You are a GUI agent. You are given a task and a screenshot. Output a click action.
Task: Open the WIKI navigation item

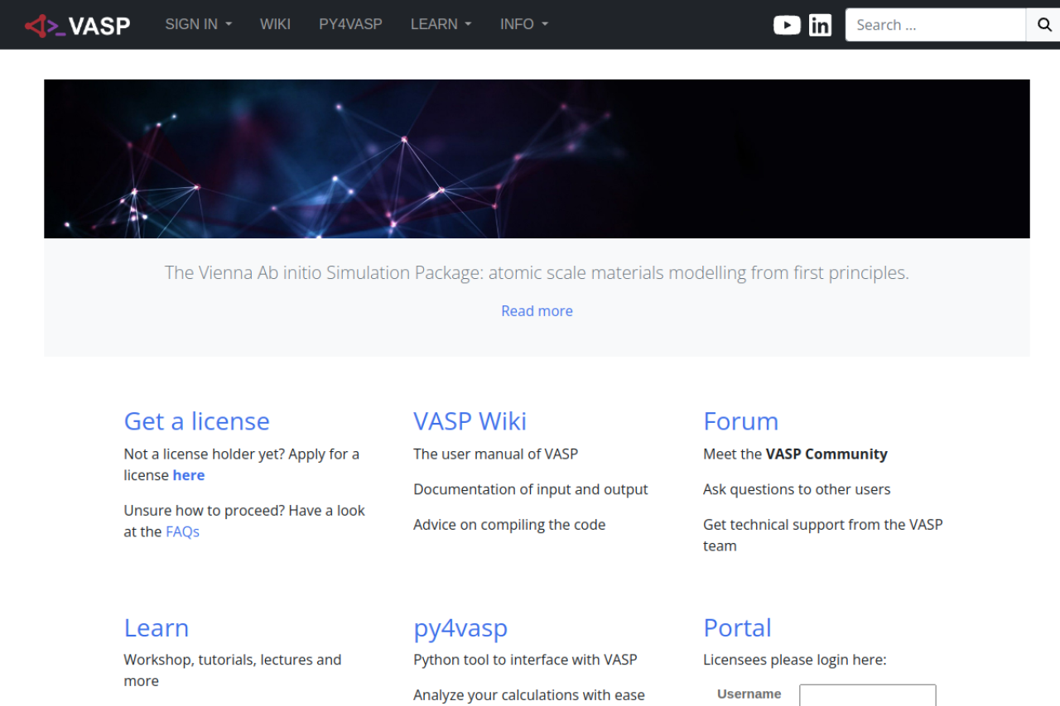pyautogui.click(x=275, y=25)
